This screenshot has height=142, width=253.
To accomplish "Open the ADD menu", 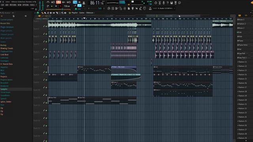I will (7, 5).
